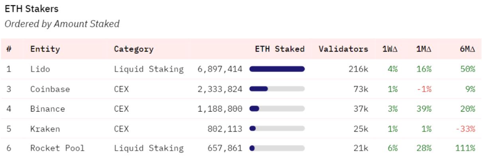Click Rocket Pool's 111% six-month change
This screenshot has width=482, height=156.
tap(466, 148)
